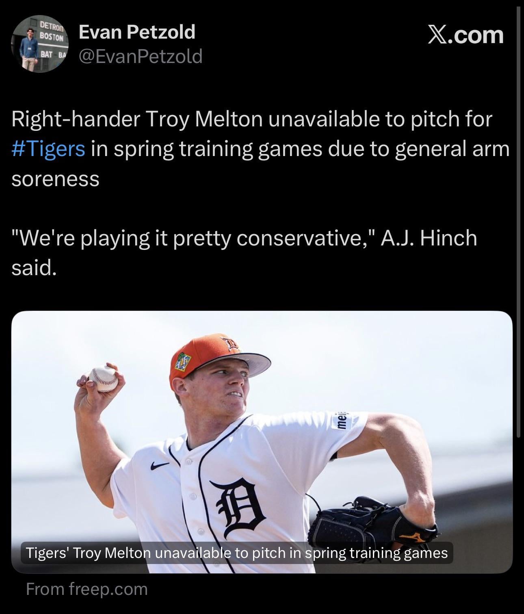Click the word soreness in the tweet
The width and height of the screenshot is (524, 614).
(x=55, y=179)
